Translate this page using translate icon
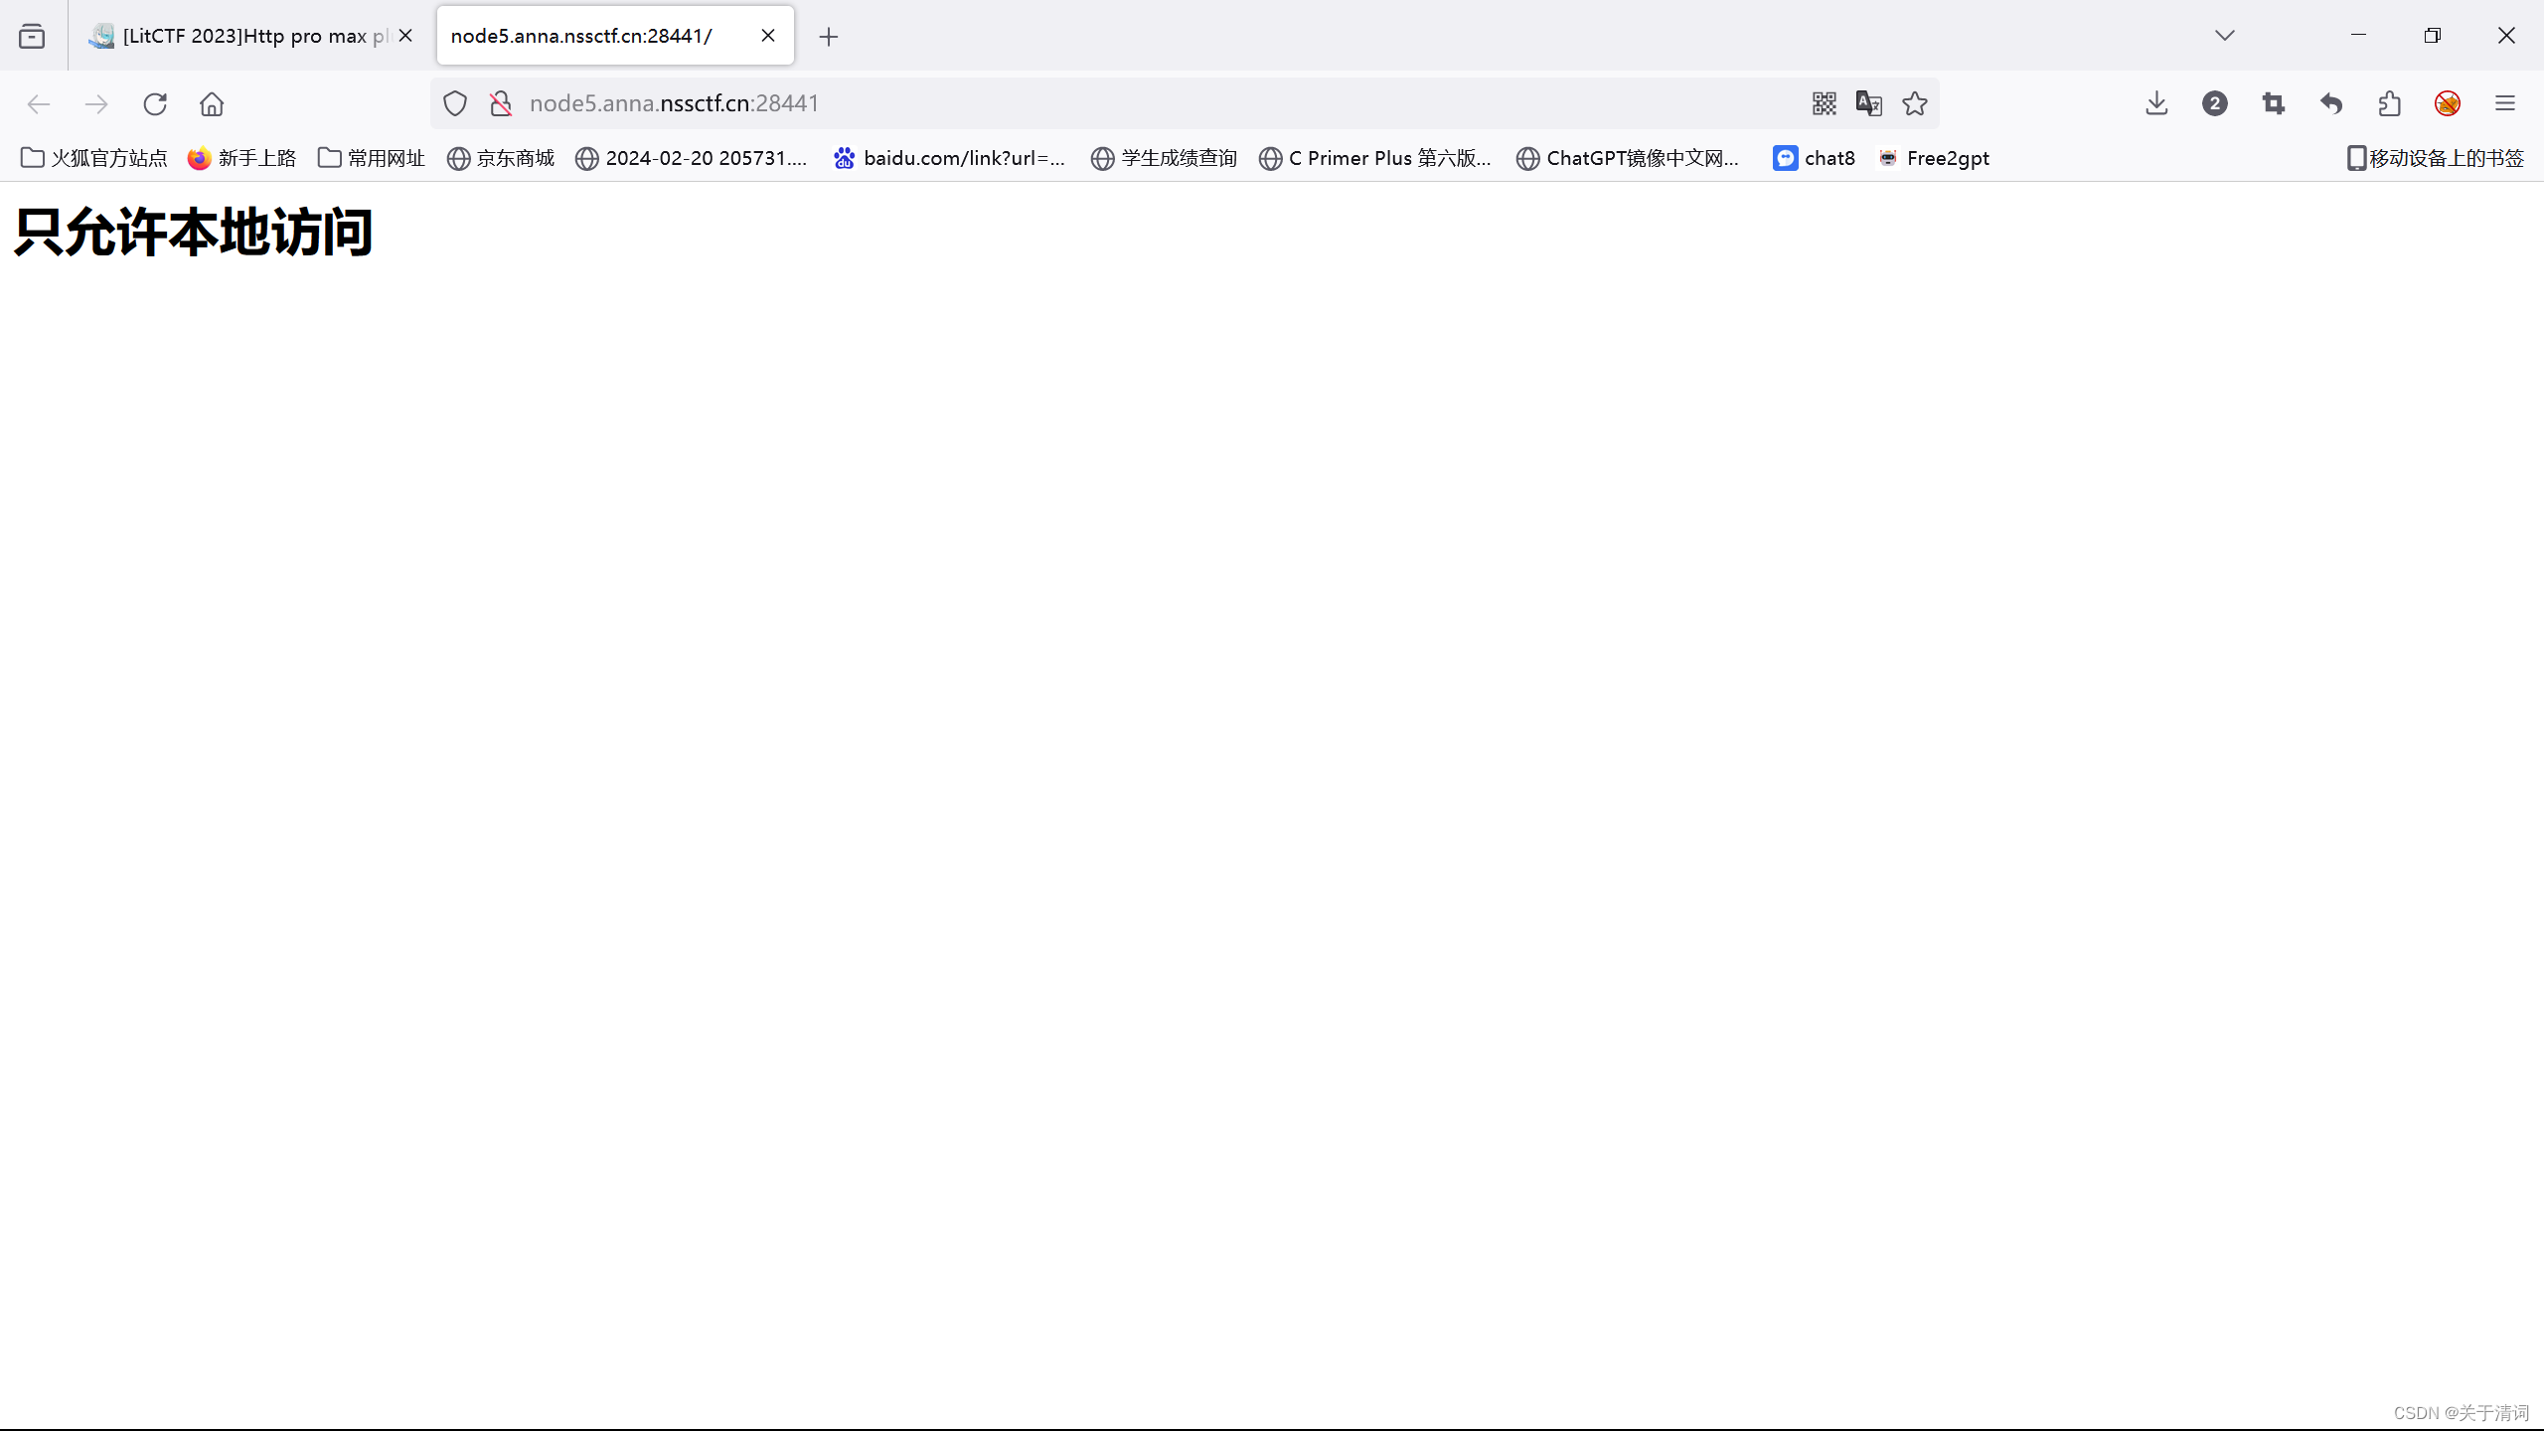Screen dimensions: 2544x1431 1868,103
